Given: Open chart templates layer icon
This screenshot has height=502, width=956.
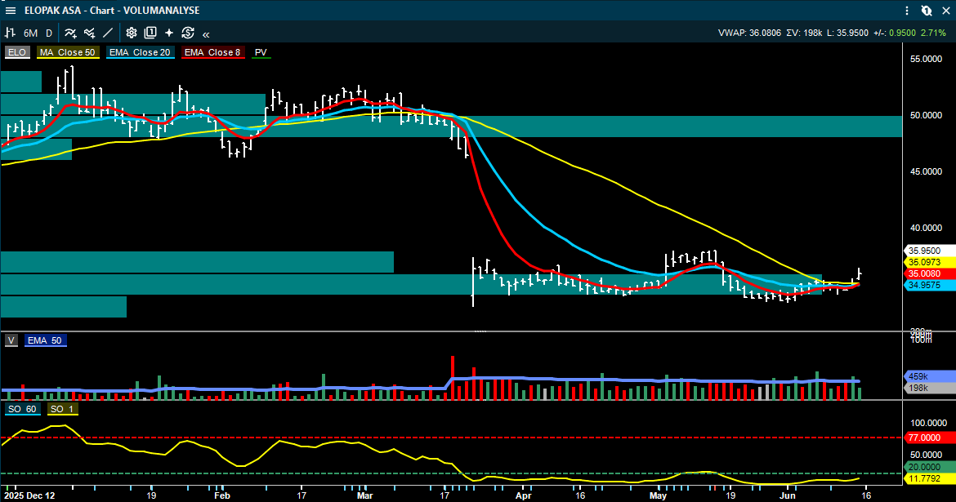Looking at the screenshot, I should (150, 33).
